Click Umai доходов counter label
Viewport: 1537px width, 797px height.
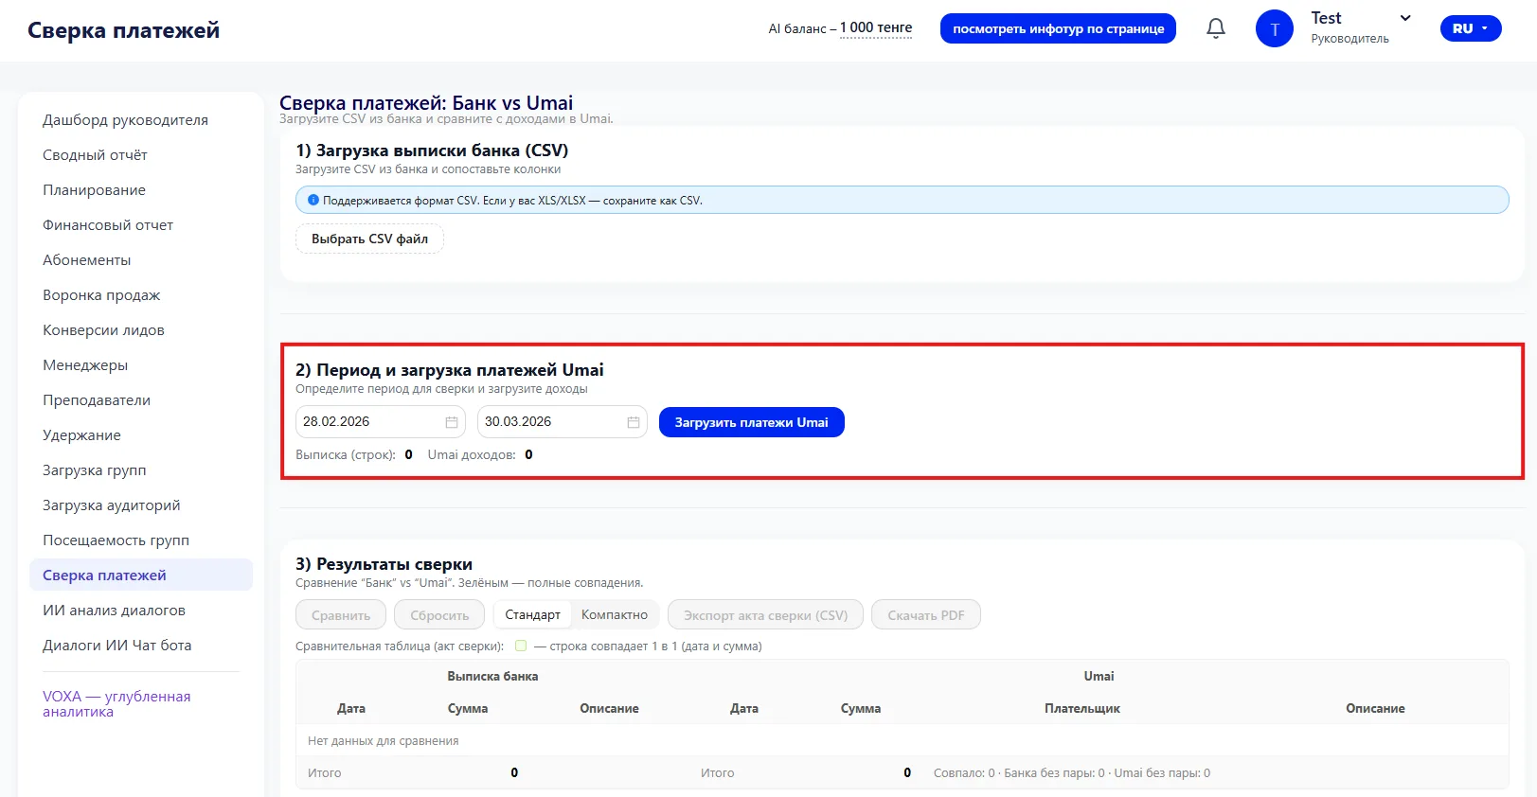pyautogui.click(x=472, y=454)
